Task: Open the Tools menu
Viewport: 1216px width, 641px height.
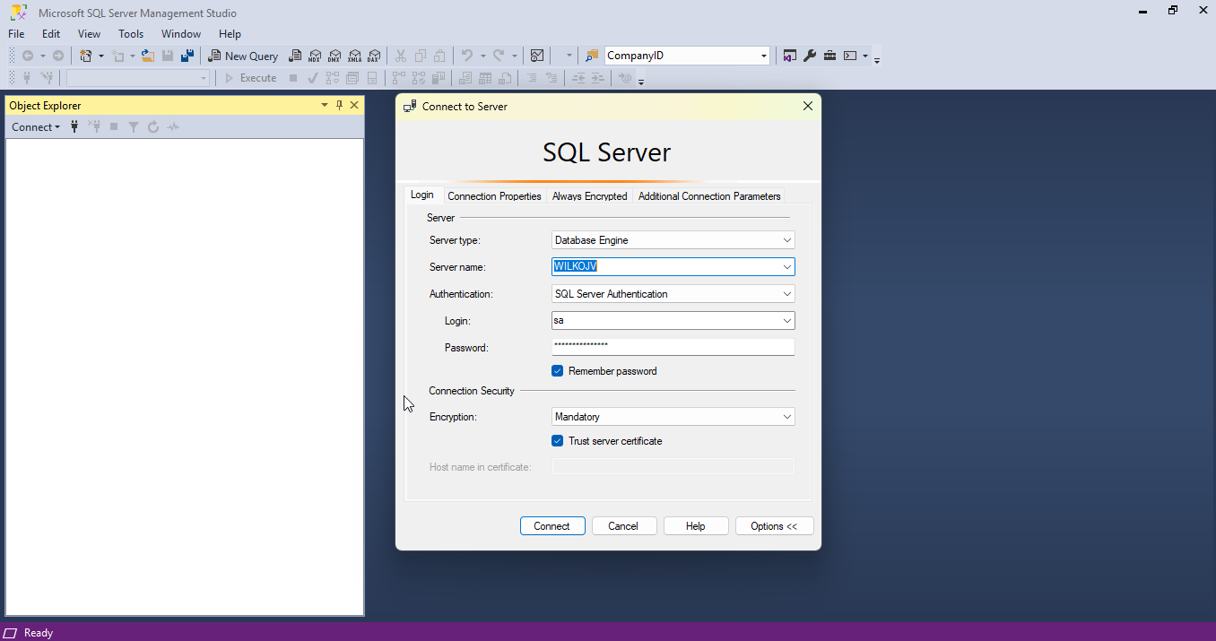Action: [x=131, y=34]
